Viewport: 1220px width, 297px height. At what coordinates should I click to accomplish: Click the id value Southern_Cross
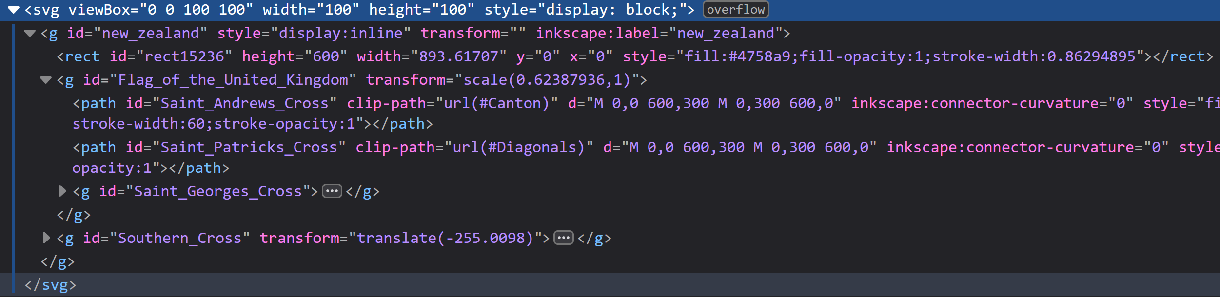pos(180,238)
